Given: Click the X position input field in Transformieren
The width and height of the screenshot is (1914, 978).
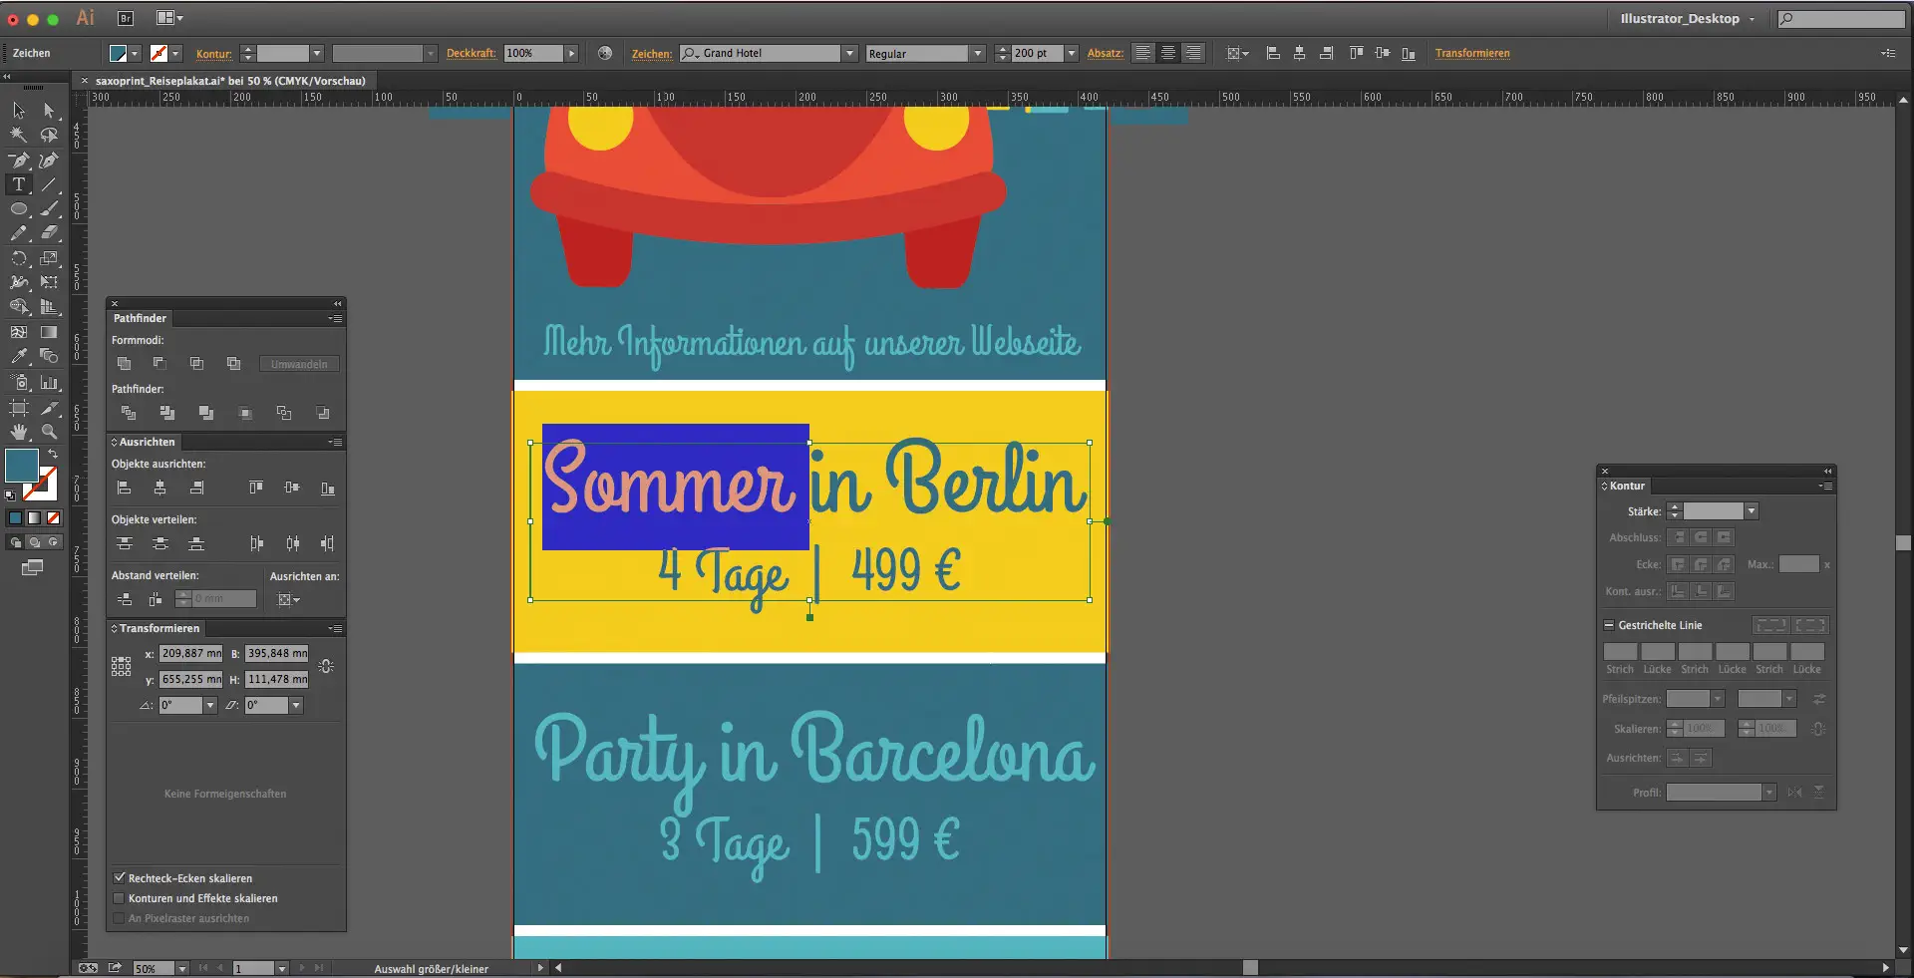Looking at the screenshot, I should click(190, 653).
